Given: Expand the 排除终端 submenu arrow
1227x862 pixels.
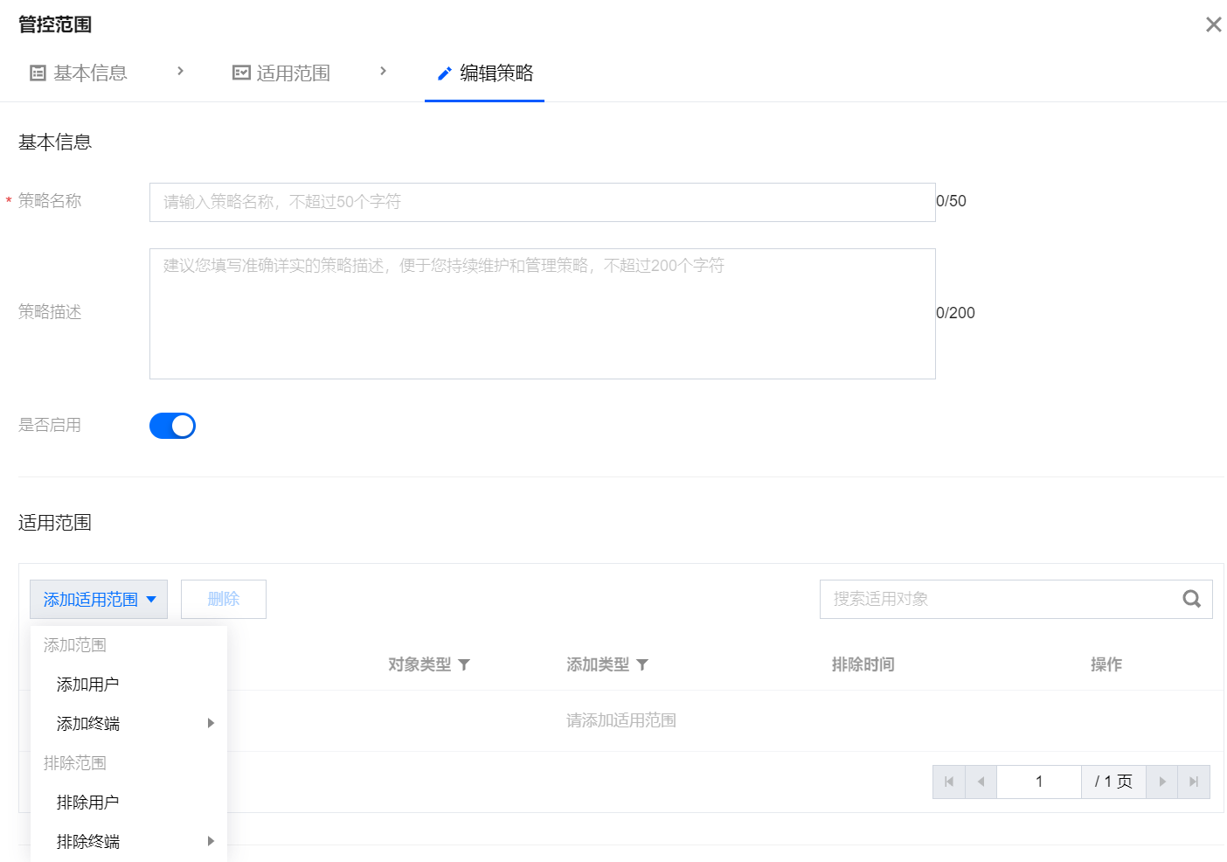Looking at the screenshot, I should pyautogui.click(x=210, y=841).
